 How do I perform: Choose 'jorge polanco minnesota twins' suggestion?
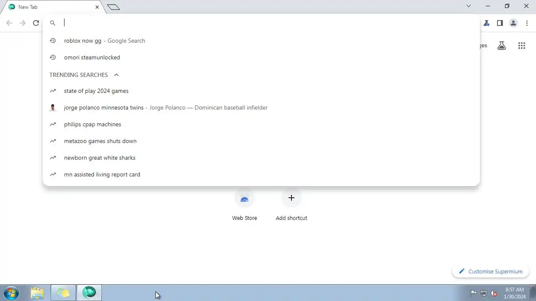pos(261,107)
